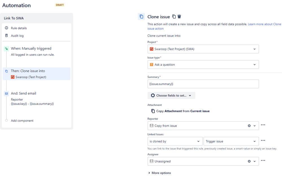Click the Ask a question issue type icon

click(152, 64)
